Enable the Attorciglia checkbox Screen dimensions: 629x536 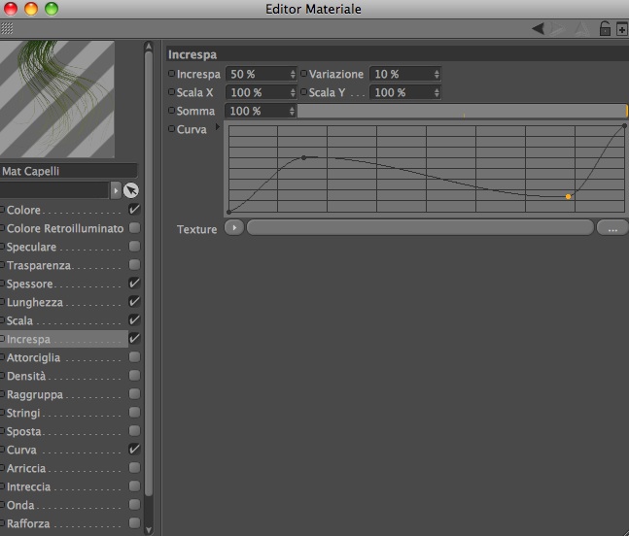[x=134, y=356]
